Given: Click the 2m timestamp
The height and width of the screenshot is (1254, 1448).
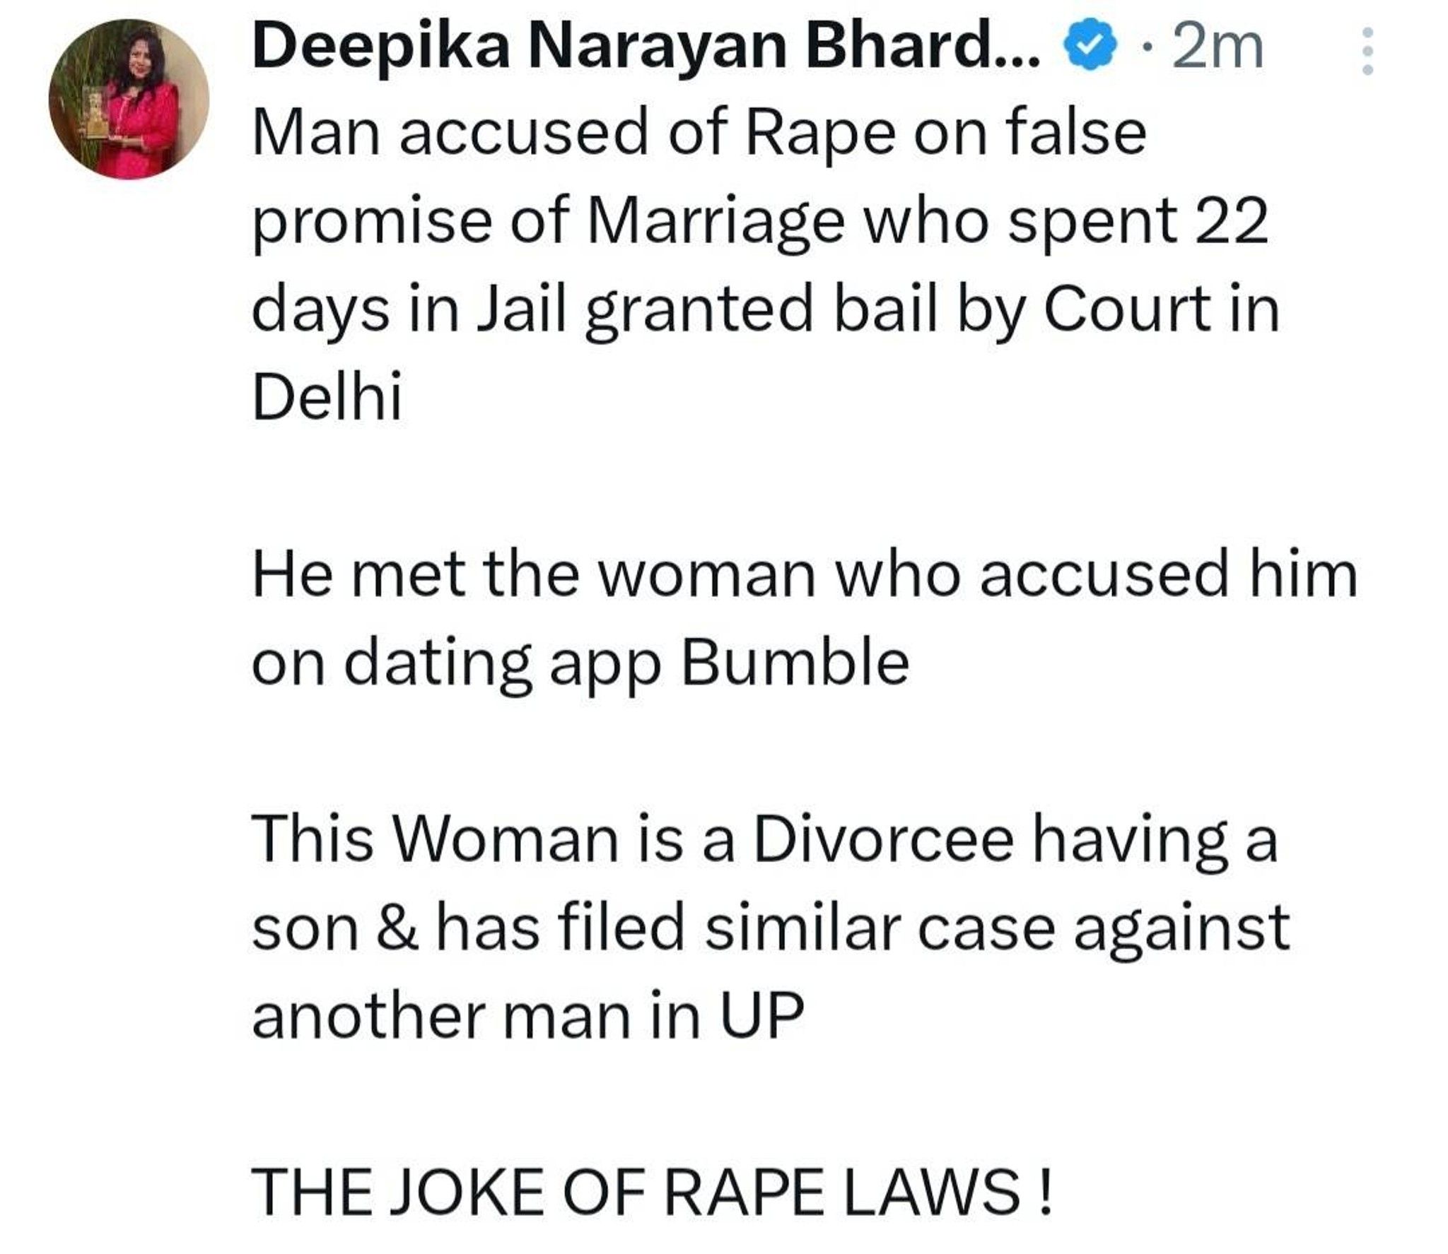Looking at the screenshot, I should tap(1217, 48).
